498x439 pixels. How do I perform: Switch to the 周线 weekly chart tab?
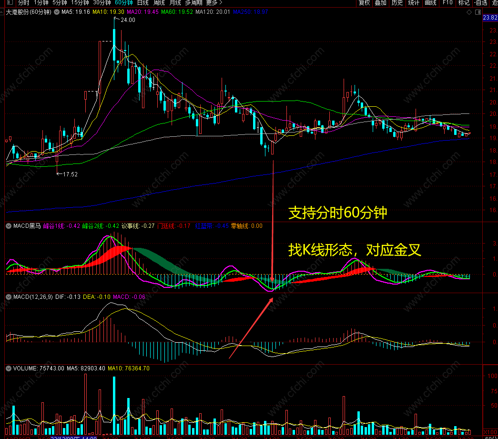[159, 3]
